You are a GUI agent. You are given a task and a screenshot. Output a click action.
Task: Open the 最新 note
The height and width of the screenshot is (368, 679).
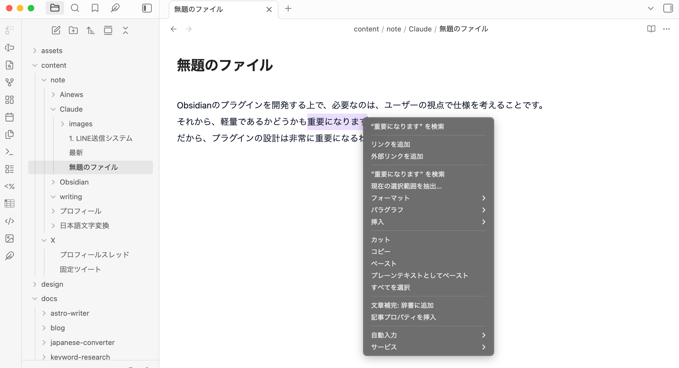point(76,153)
